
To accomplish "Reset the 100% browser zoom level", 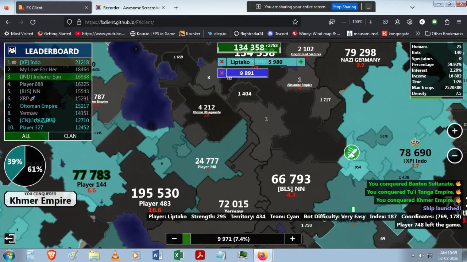I will [x=358, y=22].
